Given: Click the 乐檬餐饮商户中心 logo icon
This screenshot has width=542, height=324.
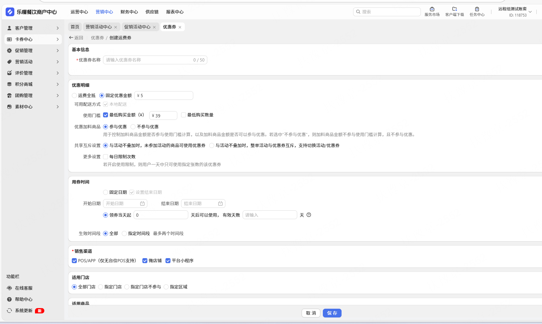Looking at the screenshot, I should tap(10, 12).
